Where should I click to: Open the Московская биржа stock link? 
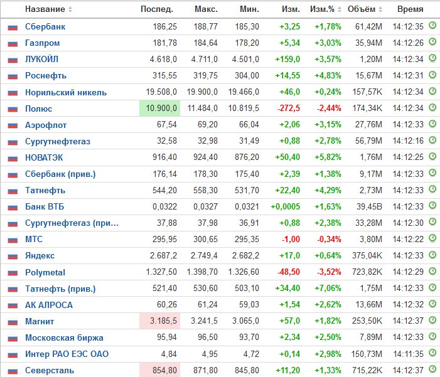pos(64,337)
